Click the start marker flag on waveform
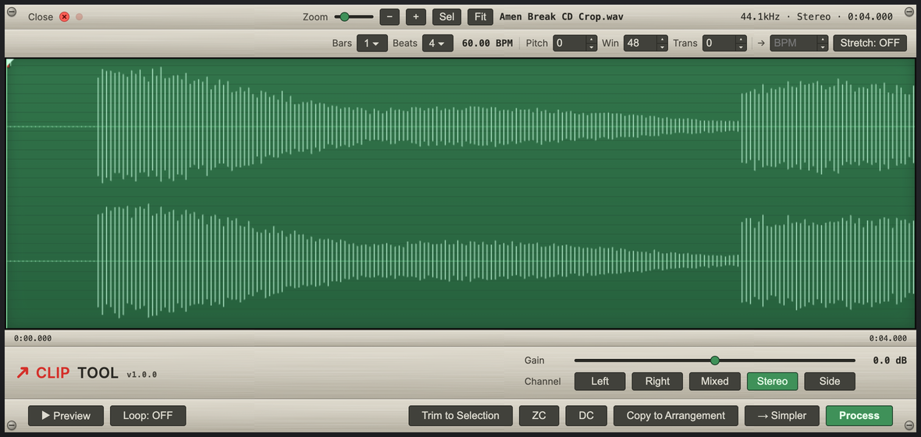The image size is (921, 437). click(x=10, y=63)
